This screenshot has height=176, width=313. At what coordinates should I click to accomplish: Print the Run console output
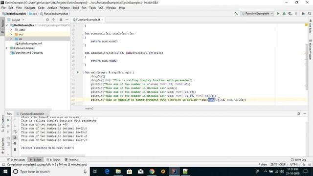tap(15, 144)
